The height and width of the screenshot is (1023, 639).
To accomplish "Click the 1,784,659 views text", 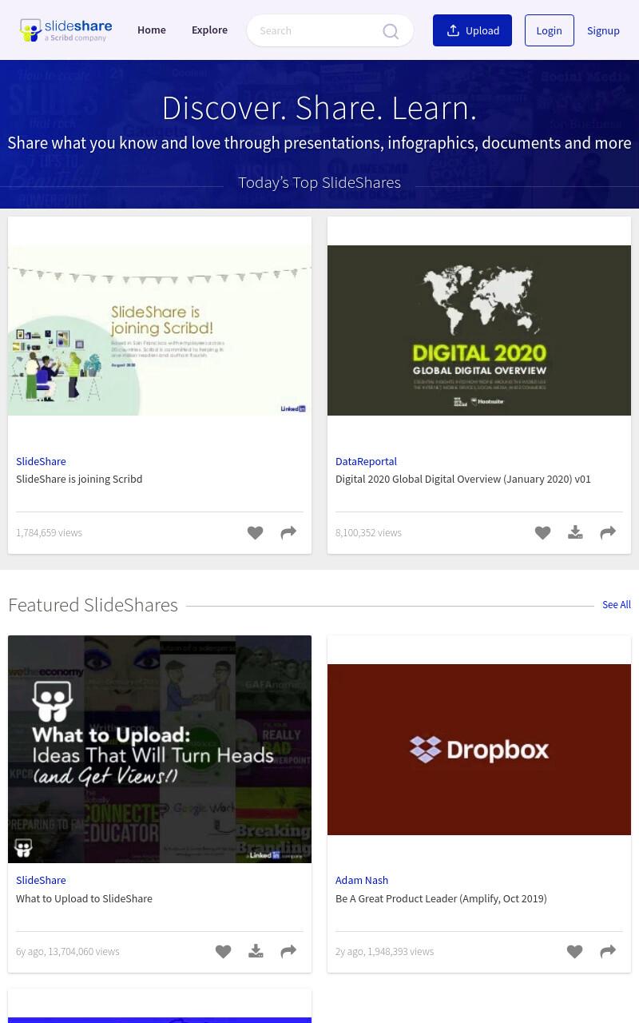I will (x=49, y=533).
